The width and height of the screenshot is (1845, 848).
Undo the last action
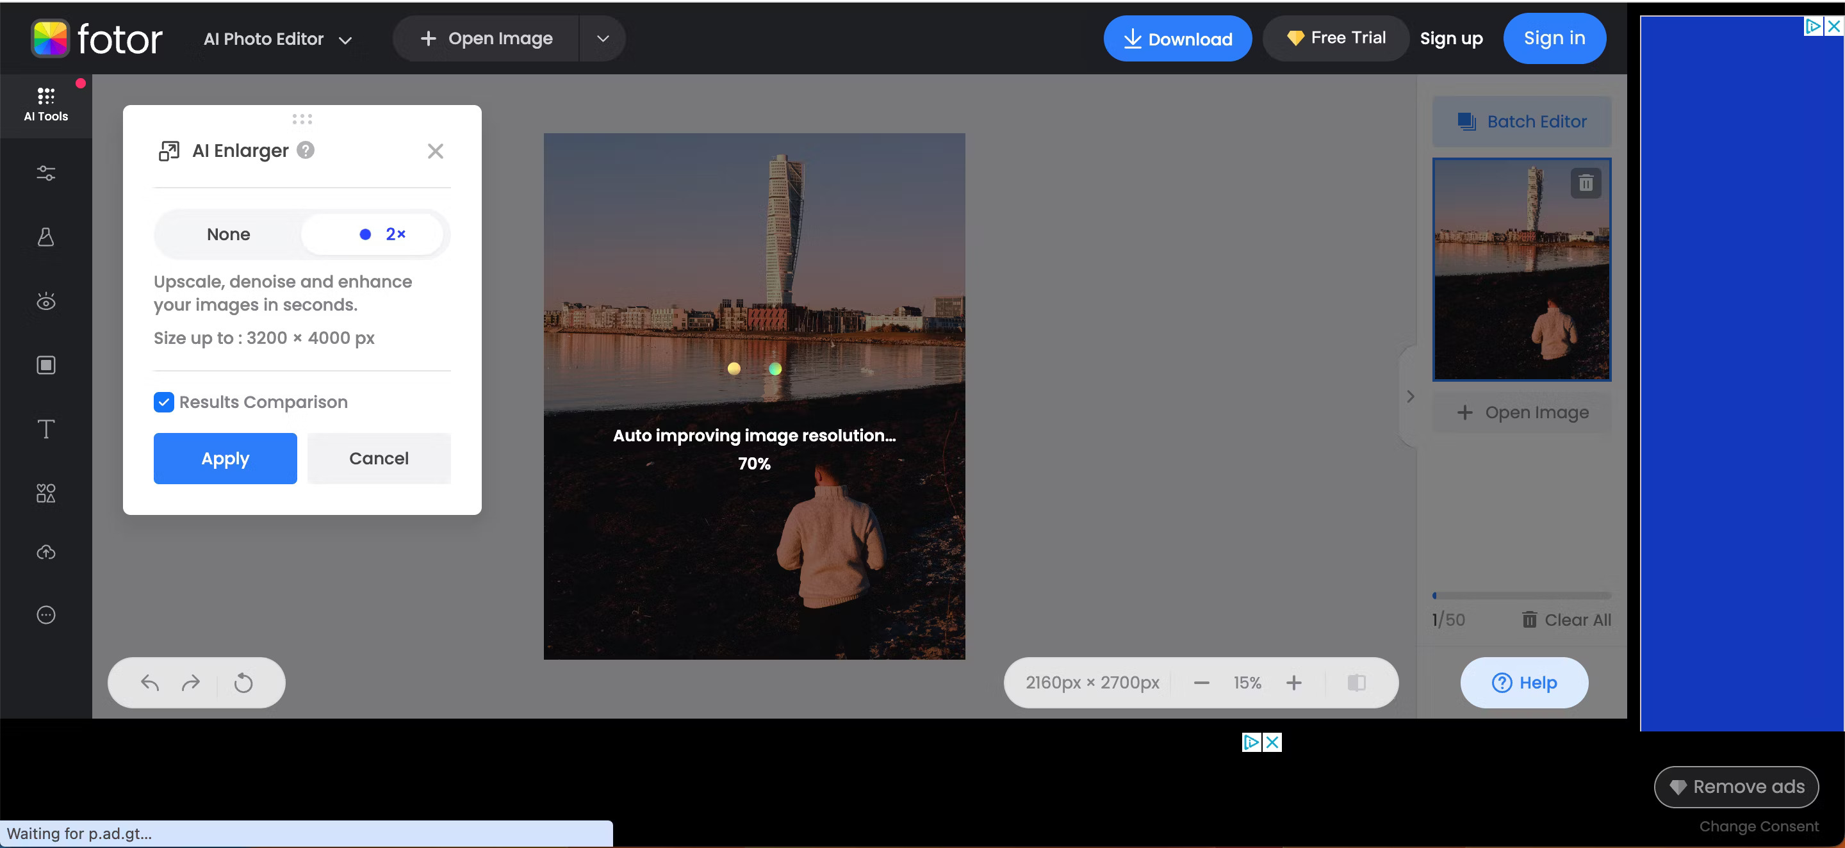click(149, 683)
